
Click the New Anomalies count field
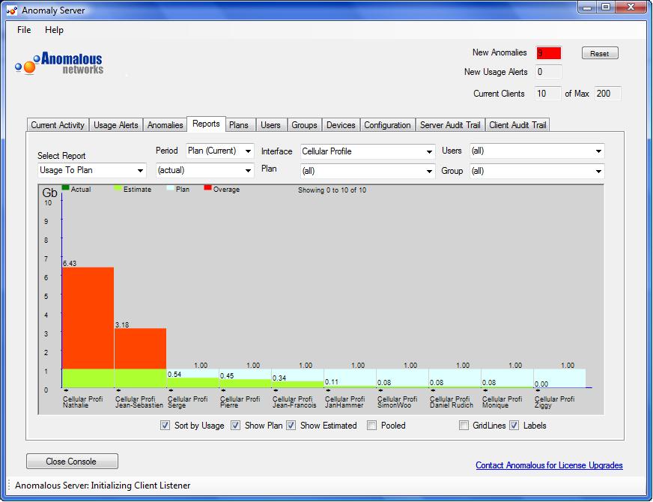548,53
